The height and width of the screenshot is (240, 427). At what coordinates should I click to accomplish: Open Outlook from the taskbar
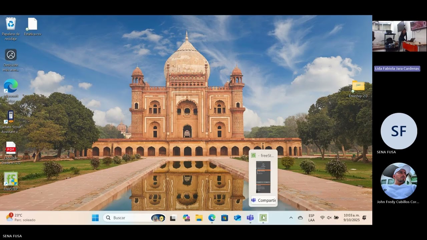point(237,218)
